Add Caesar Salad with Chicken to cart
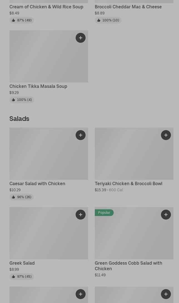The image size is (179, 303). (x=81, y=135)
